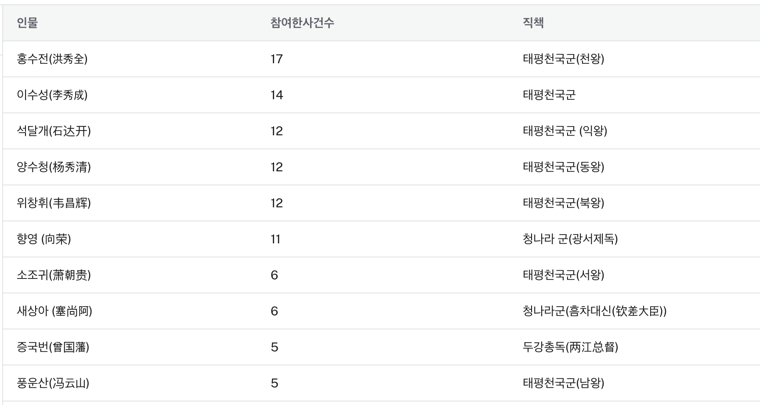Click on 풍운산(冯云山) in the last row
The height and width of the screenshot is (405, 760).
pyautogui.click(x=53, y=383)
